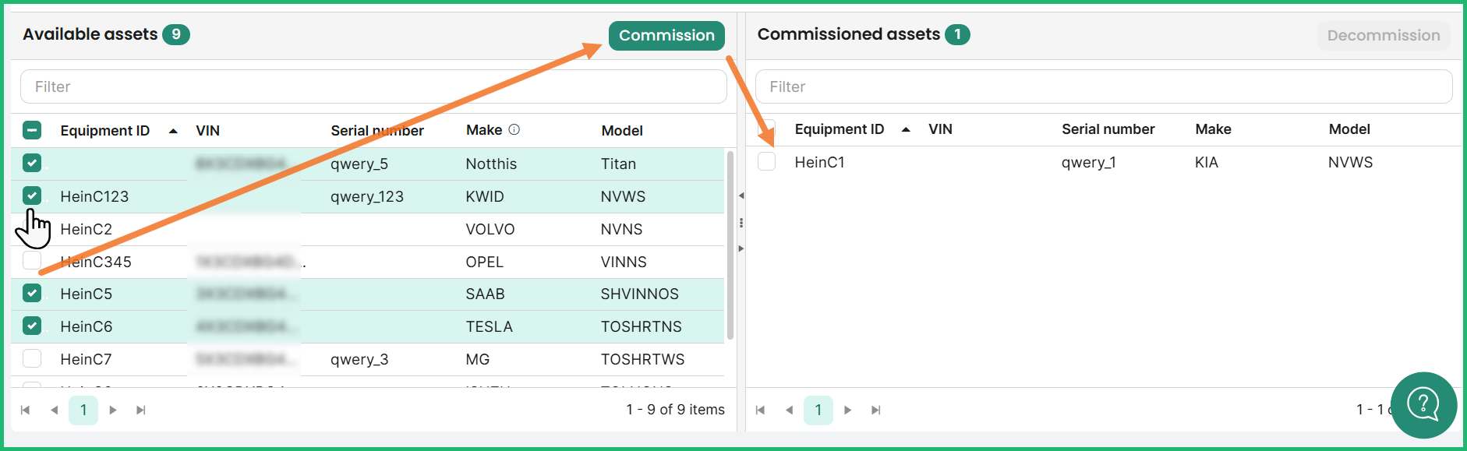Click page 1 in Commissioned assets pager

click(818, 410)
